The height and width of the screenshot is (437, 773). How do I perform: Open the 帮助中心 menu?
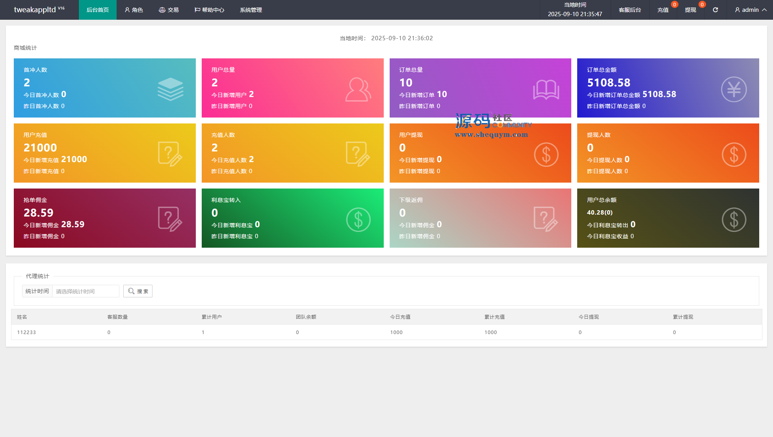(x=209, y=10)
